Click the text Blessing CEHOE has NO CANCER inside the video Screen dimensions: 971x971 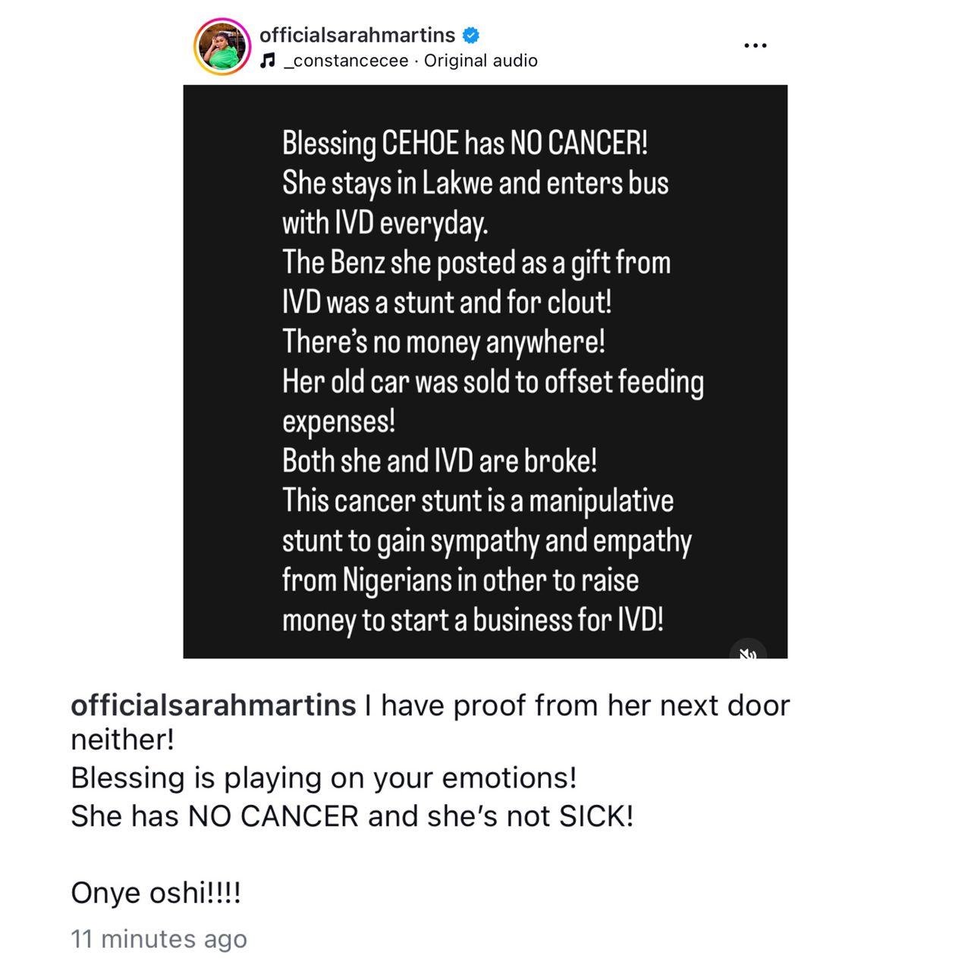[x=468, y=142]
